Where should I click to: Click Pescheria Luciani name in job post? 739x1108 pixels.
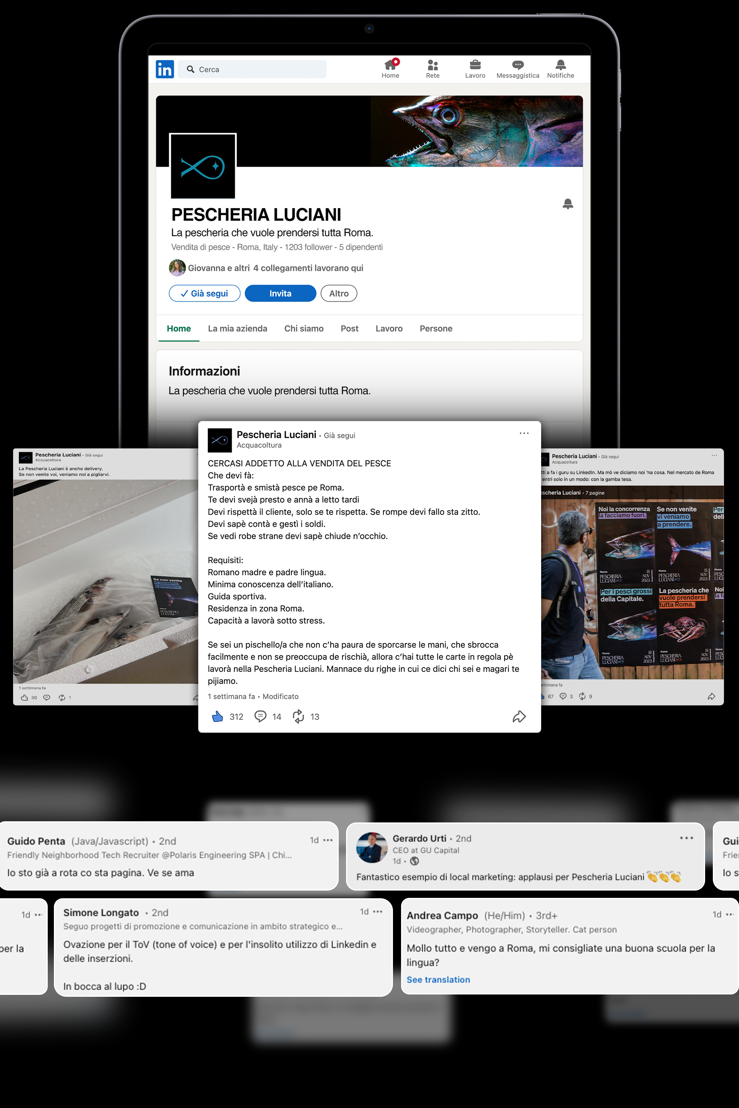pos(276,435)
